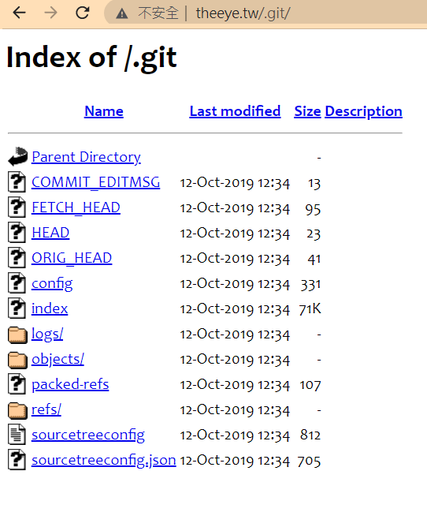Open the FETCH_HEAD file link
Viewport: 427px width, 512px height.
[x=76, y=207]
